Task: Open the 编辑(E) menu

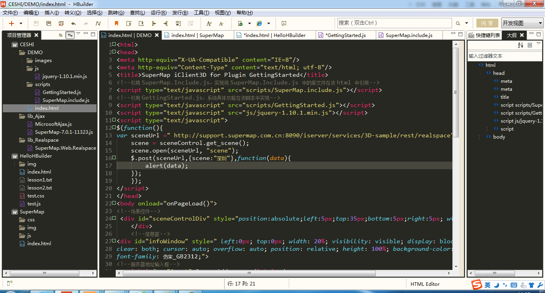Action: tap(31, 13)
